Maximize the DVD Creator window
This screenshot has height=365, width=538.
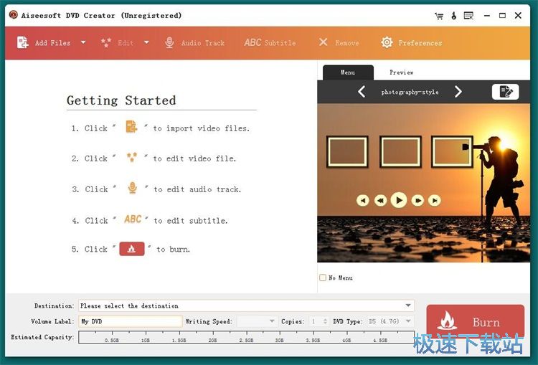point(502,16)
